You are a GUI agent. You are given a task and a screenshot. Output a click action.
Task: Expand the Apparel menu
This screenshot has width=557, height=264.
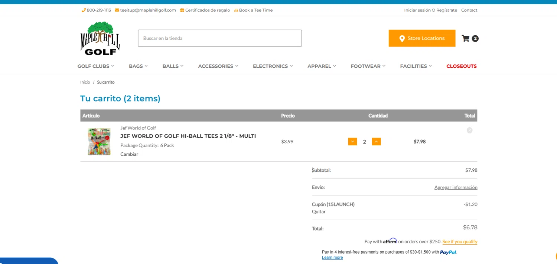pyautogui.click(x=322, y=66)
